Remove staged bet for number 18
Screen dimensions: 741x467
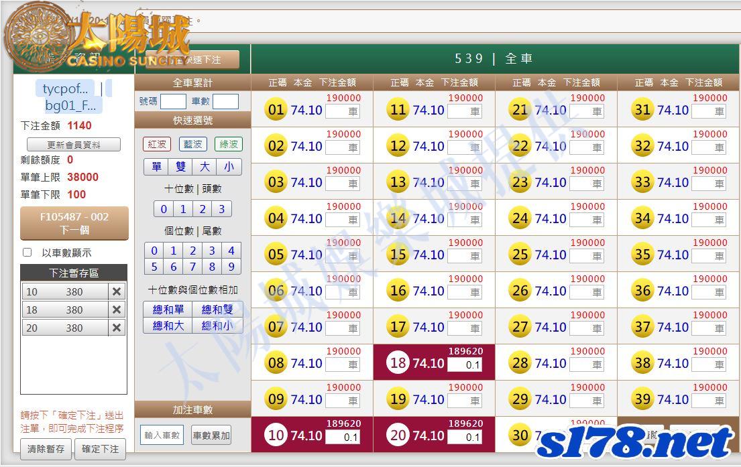pyautogui.click(x=117, y=310)
